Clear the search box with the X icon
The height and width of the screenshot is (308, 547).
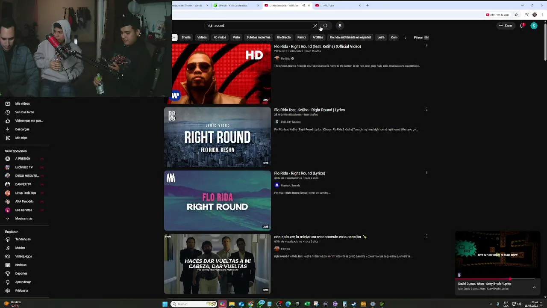[315, 26]
